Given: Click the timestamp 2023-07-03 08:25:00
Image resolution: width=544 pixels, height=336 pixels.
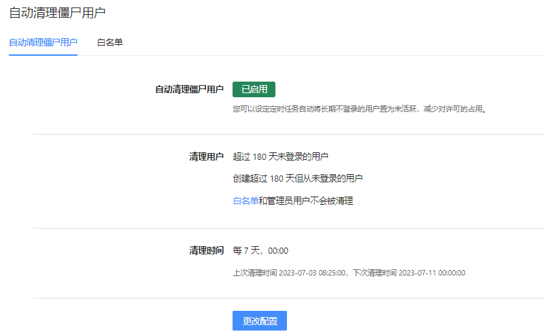Looking at the screenshot, I should (x=313, y=273).
